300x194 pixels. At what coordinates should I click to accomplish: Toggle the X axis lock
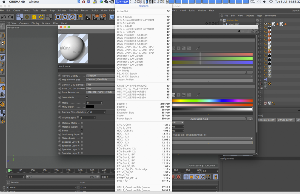pyautogui.click(x=58, y=17)
